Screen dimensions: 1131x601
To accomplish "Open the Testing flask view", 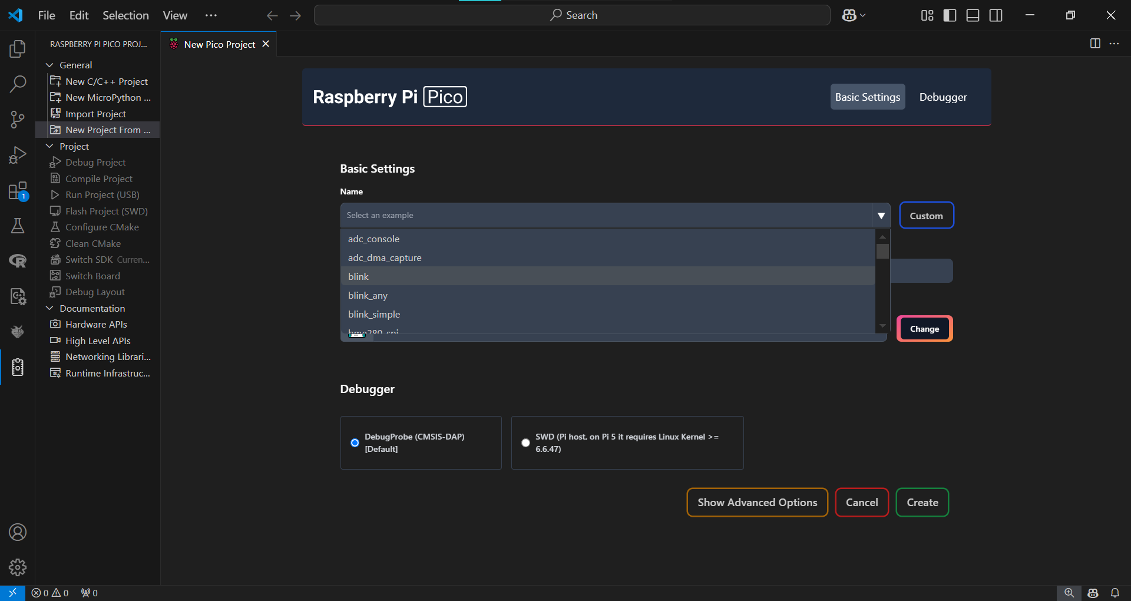I will [x=18, y=226].
